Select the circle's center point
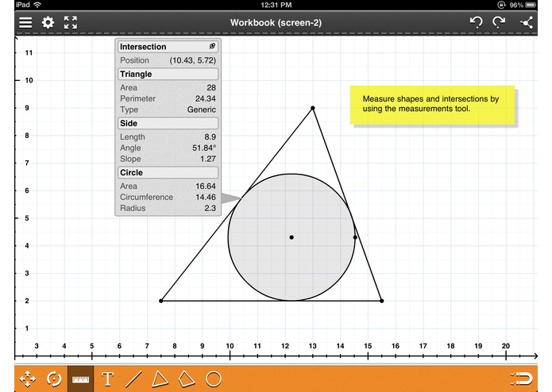 pyautogui.click(x=291, y=237)
